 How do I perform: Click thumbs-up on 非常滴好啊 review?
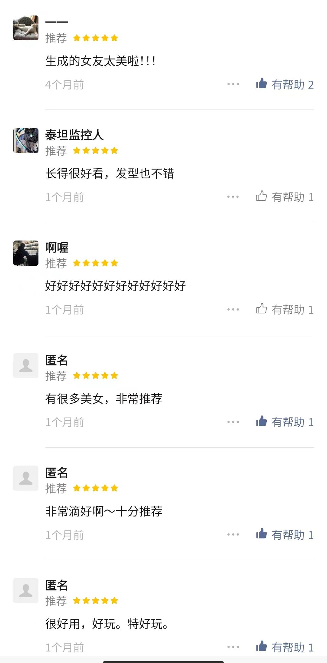click(261, 534)
